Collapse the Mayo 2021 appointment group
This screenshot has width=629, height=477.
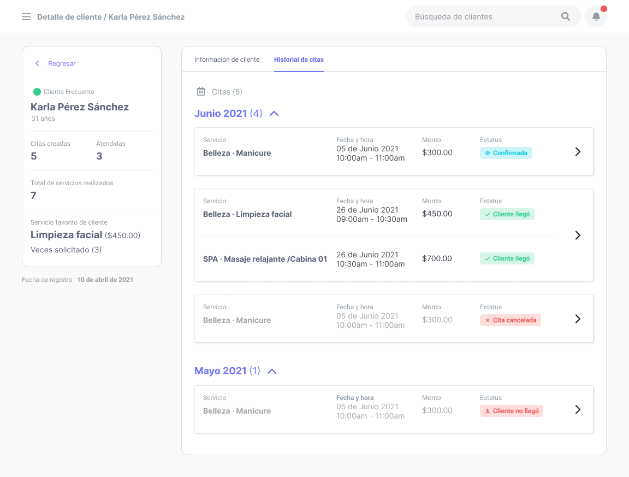[x=271, y=370]
